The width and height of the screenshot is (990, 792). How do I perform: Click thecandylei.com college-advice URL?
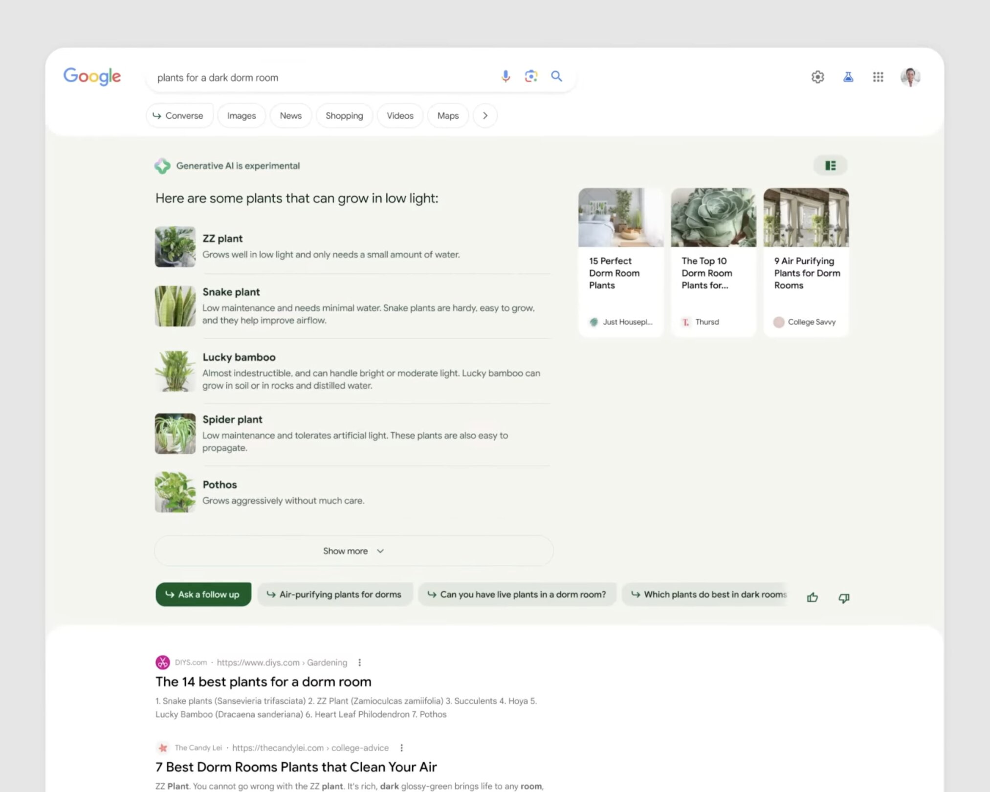tap(310, 748)
